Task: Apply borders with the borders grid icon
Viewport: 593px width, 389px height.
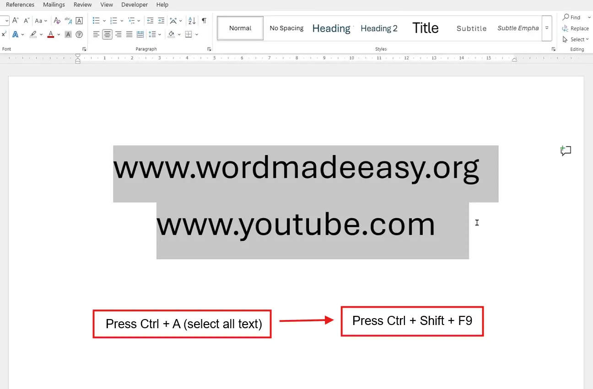Action: point(189,34)
